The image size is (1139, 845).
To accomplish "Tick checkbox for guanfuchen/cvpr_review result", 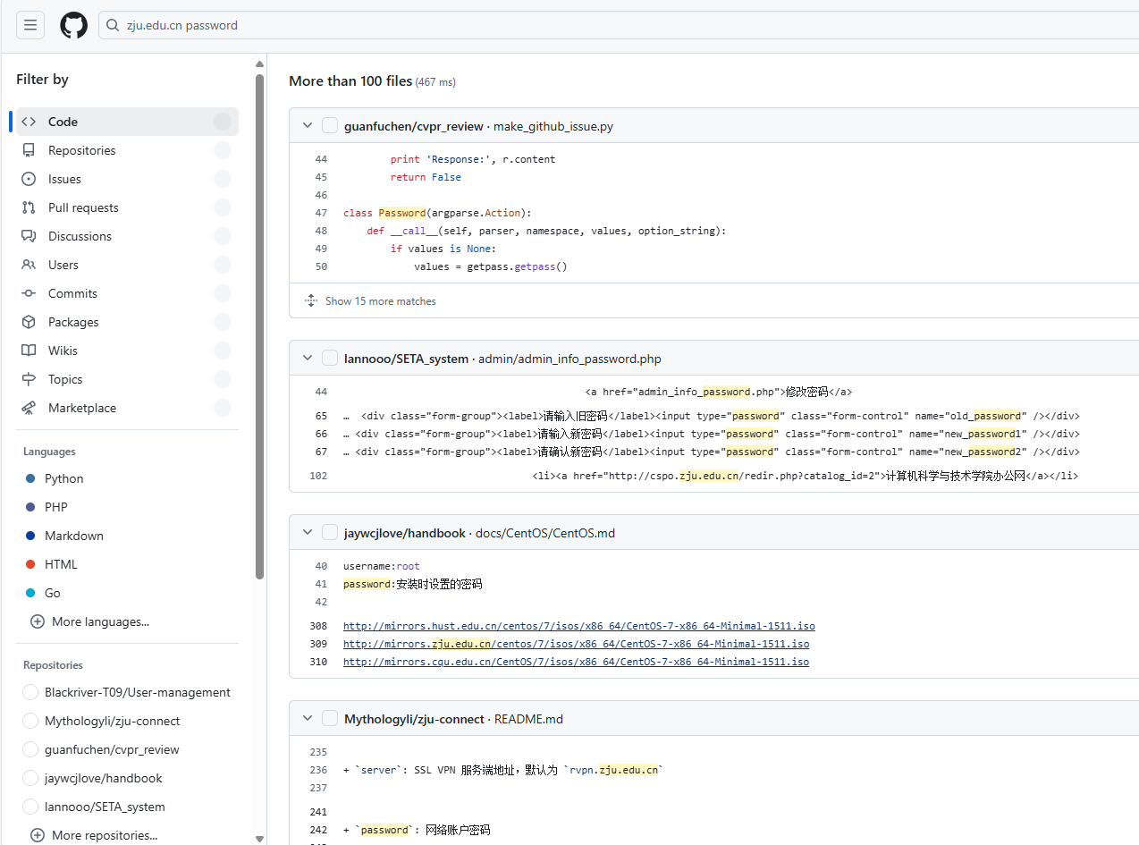I will point(330,126).
